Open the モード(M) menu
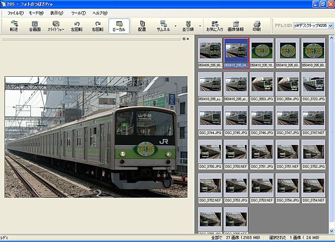Screen dimensions: 335x242 (x=36, y=13)
